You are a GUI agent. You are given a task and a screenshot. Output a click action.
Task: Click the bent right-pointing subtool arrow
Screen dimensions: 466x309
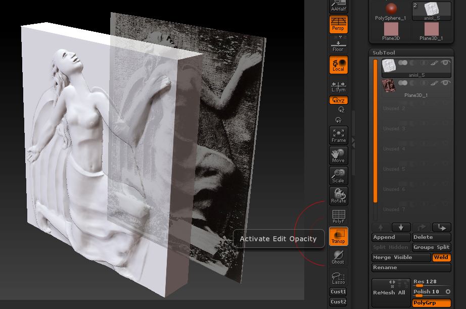coord(442,227)
